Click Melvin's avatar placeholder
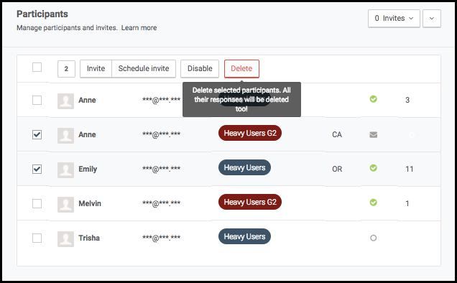 coord(65,204)
